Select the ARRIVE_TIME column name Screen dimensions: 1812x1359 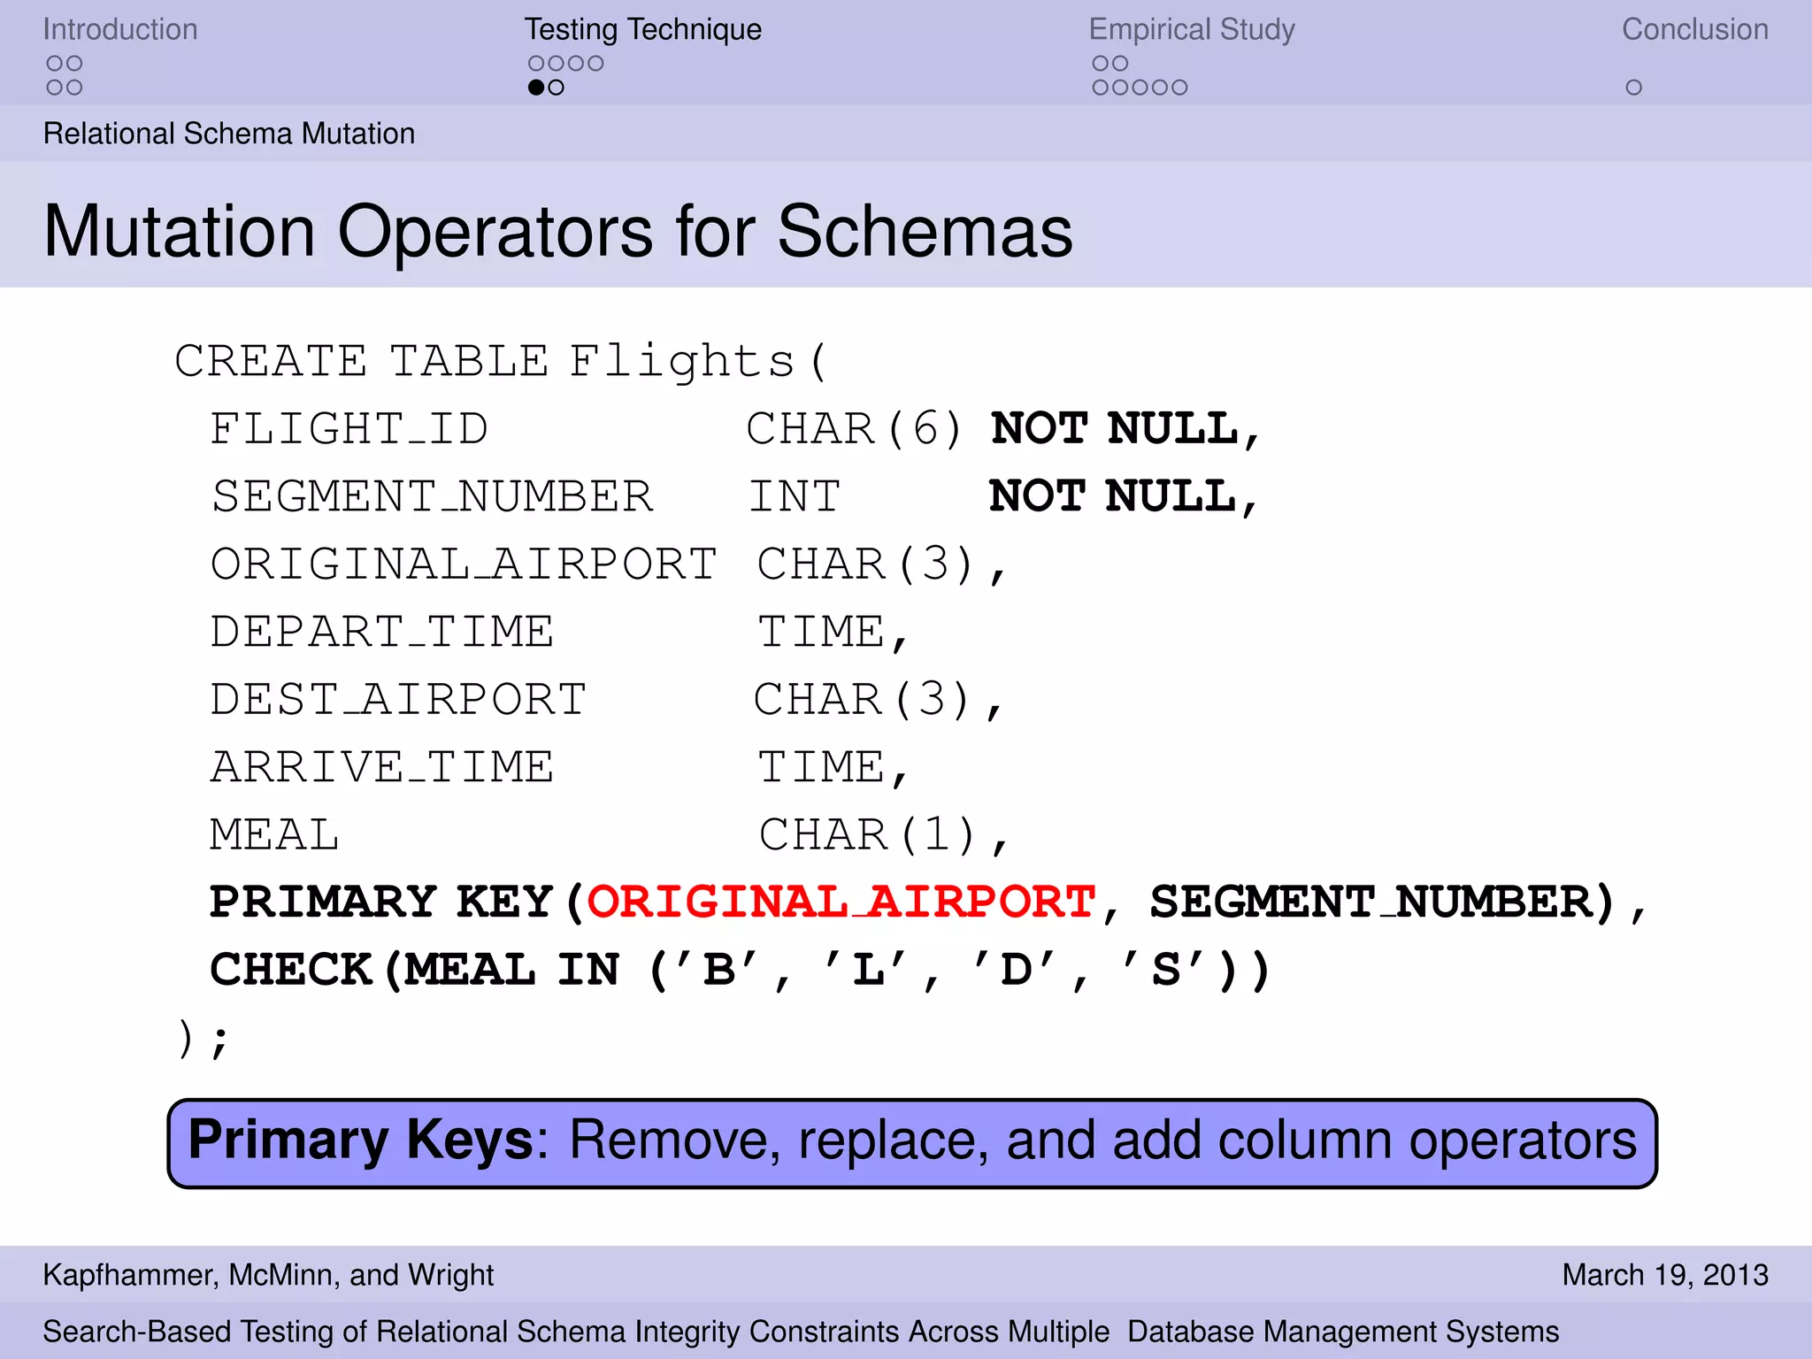pyautogui.click(x=381, y=767)
